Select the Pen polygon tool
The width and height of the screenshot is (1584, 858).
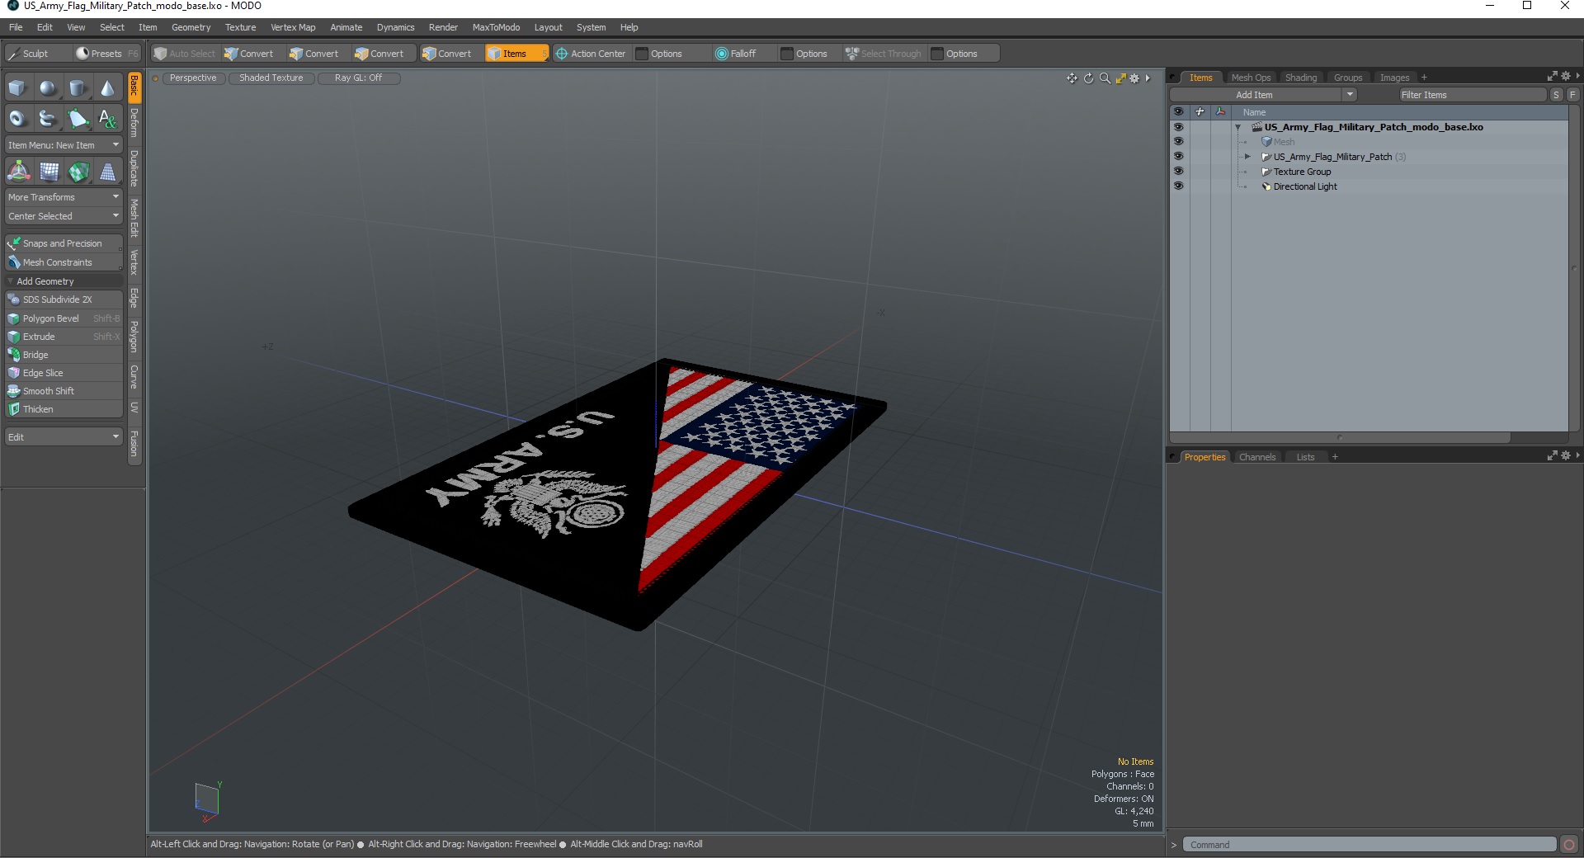78,119
